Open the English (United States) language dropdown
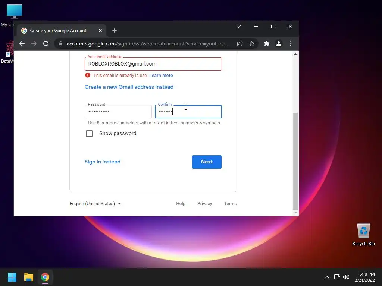Screen dimensions: 382x286 coord(95,204)
